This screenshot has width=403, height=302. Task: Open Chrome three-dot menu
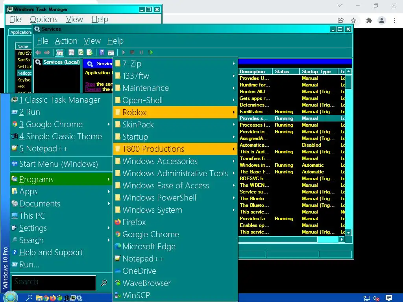[x=394, y=20]
